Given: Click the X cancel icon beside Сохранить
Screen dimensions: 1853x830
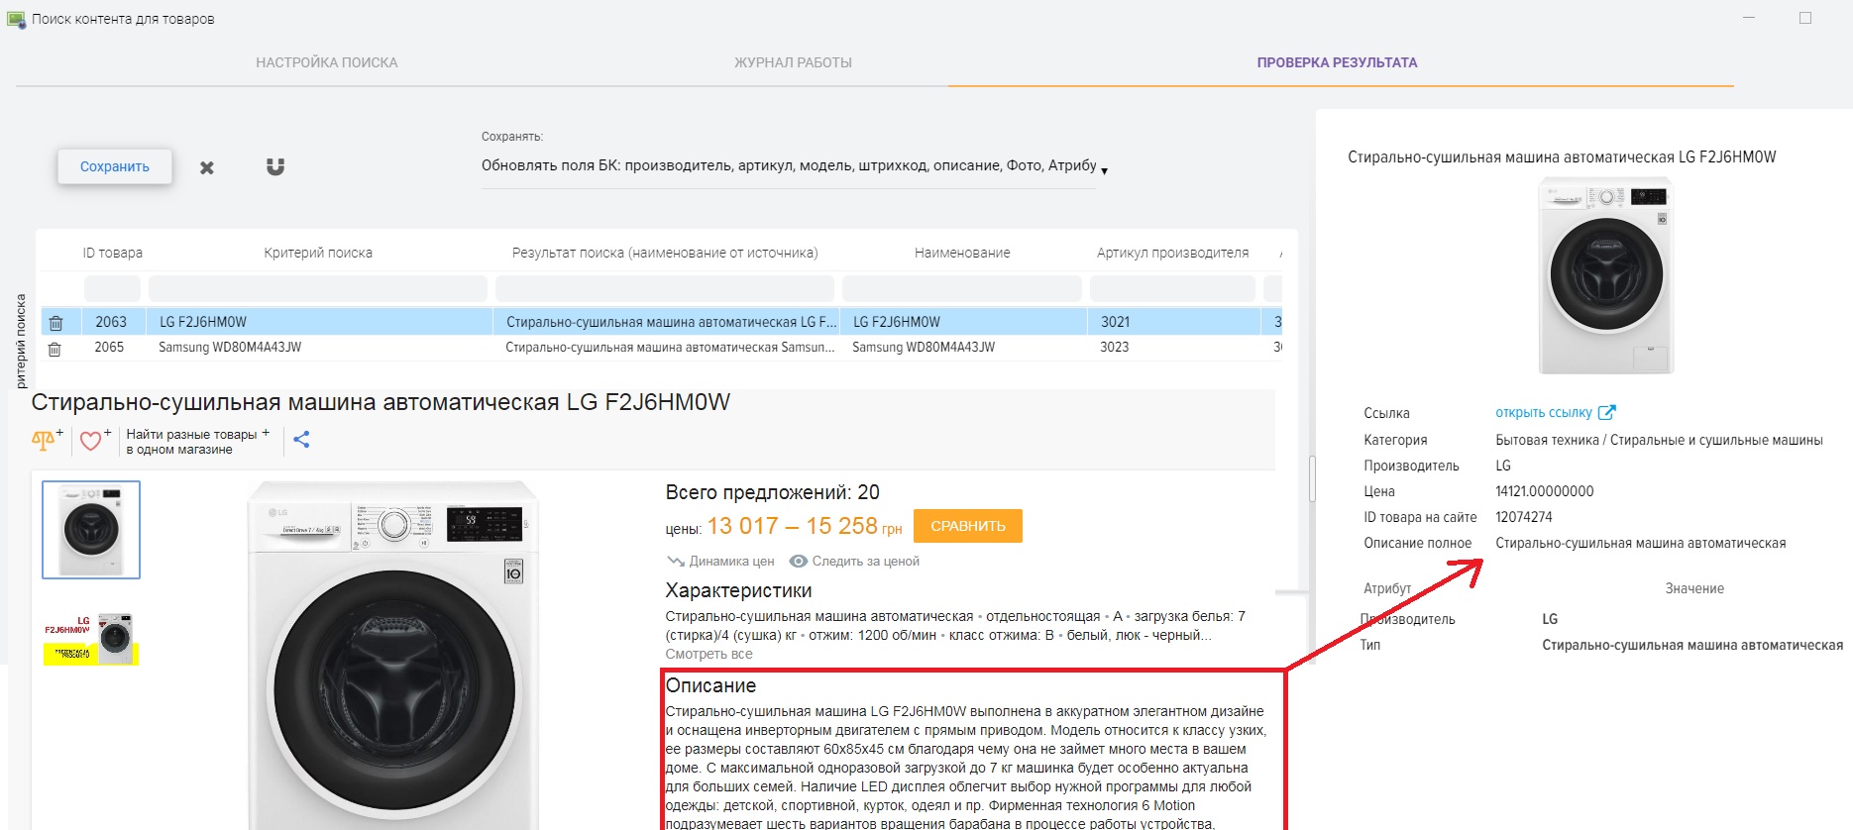Looking at the screenshot, I should (207, 167).
